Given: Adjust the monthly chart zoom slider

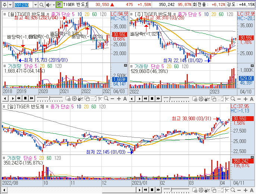Looking at the screenshot, I should point(50,98).
